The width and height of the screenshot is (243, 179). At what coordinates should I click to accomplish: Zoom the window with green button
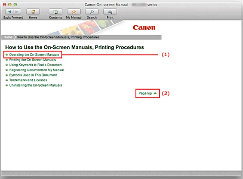(x=15, y=5)
